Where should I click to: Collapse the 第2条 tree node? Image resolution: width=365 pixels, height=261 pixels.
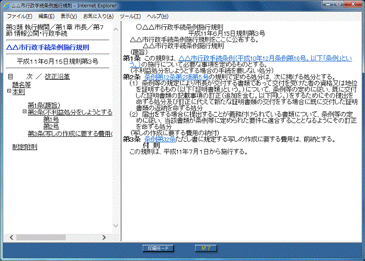(25, 112)
